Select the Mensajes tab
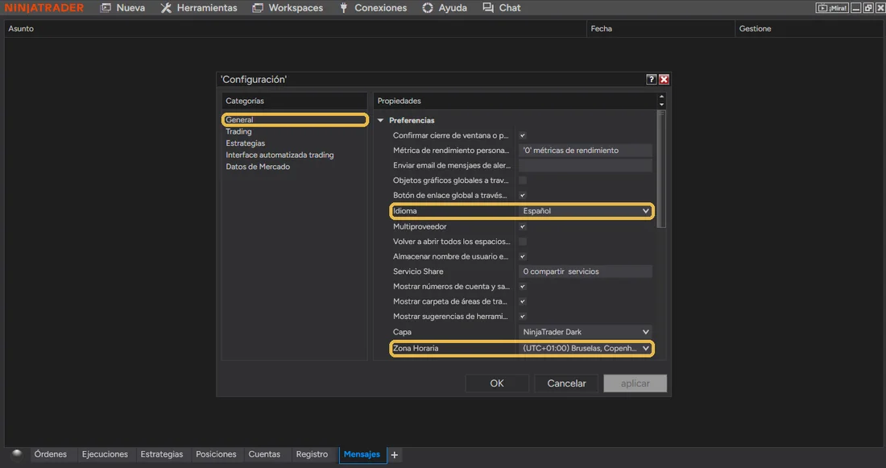This screenshot has width=886, height=468. pos(362,454)
